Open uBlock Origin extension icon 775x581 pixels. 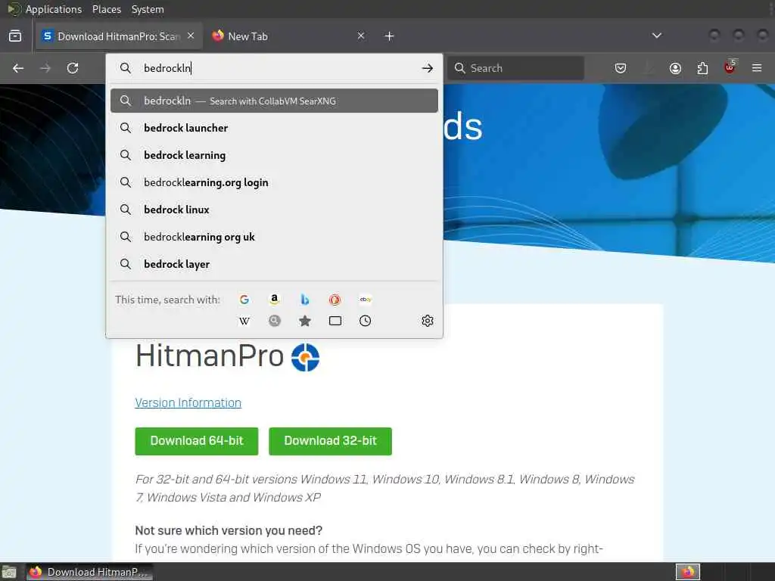pos(730,67)
